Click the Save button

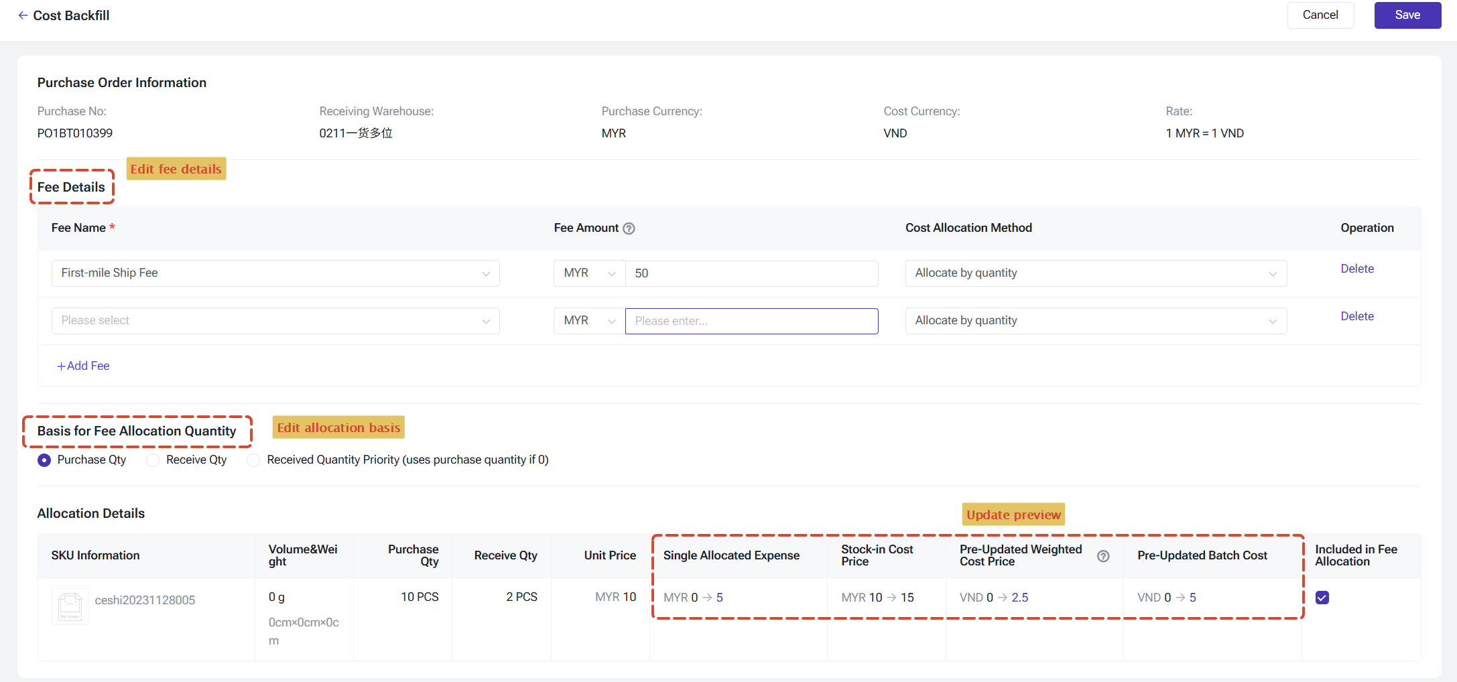(1407, 15)
